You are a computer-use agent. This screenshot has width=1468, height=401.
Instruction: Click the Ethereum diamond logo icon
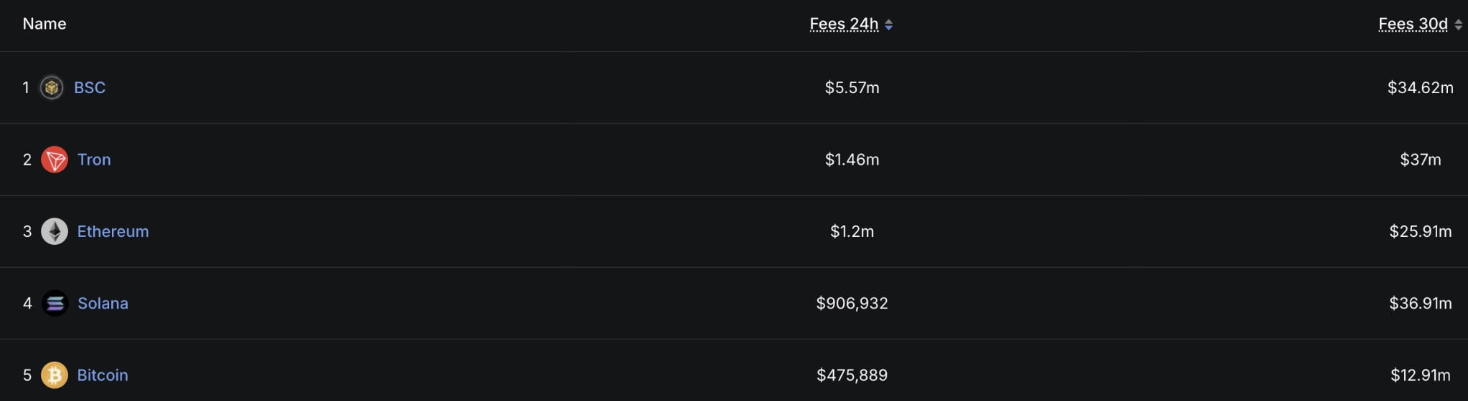coord(54,231)
